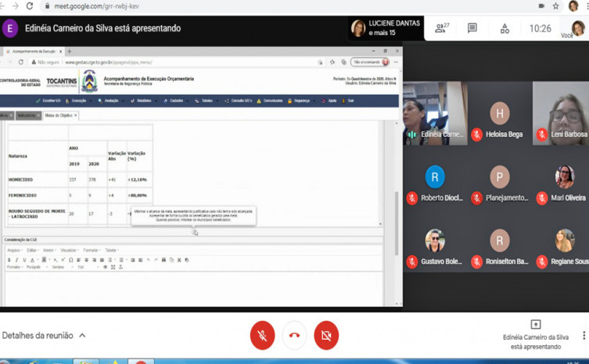Click Edinéia Carneiro da Silva está apresentando button
Image resolution: width=589 pixels, height=364 pixels.
[x=535, y=335]
